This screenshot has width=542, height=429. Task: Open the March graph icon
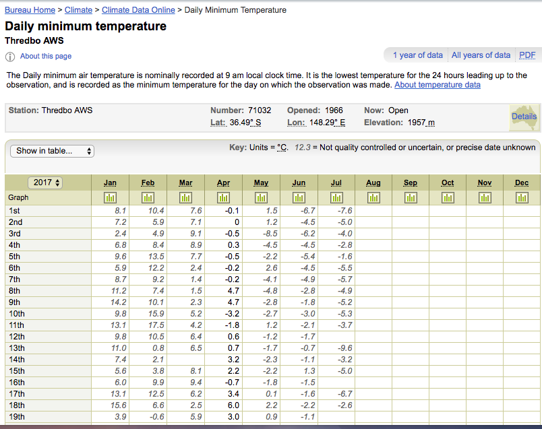[x=185, y=198]
